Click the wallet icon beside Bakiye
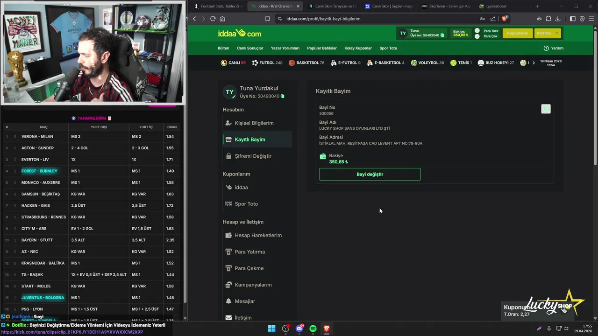Image resolution: width=598 pixels, height=336 pixels. (323, 156)
